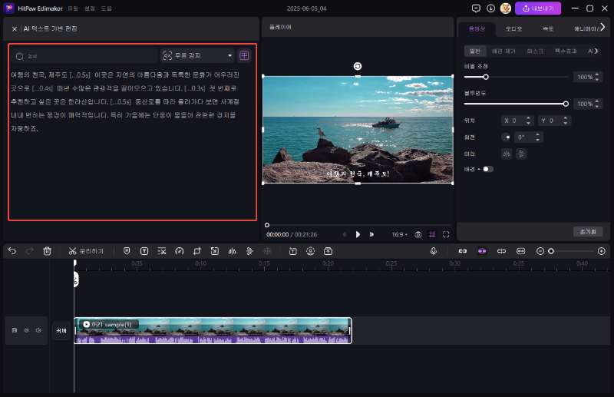614x397 pixels.
Task: Open the audio adjust icon next to mirror
Action: 249,251
